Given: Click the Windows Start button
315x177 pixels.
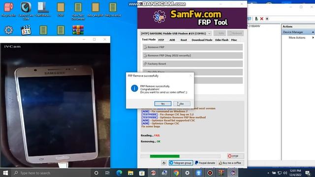Looking at the screenshot, I should (x=5, y=173).
